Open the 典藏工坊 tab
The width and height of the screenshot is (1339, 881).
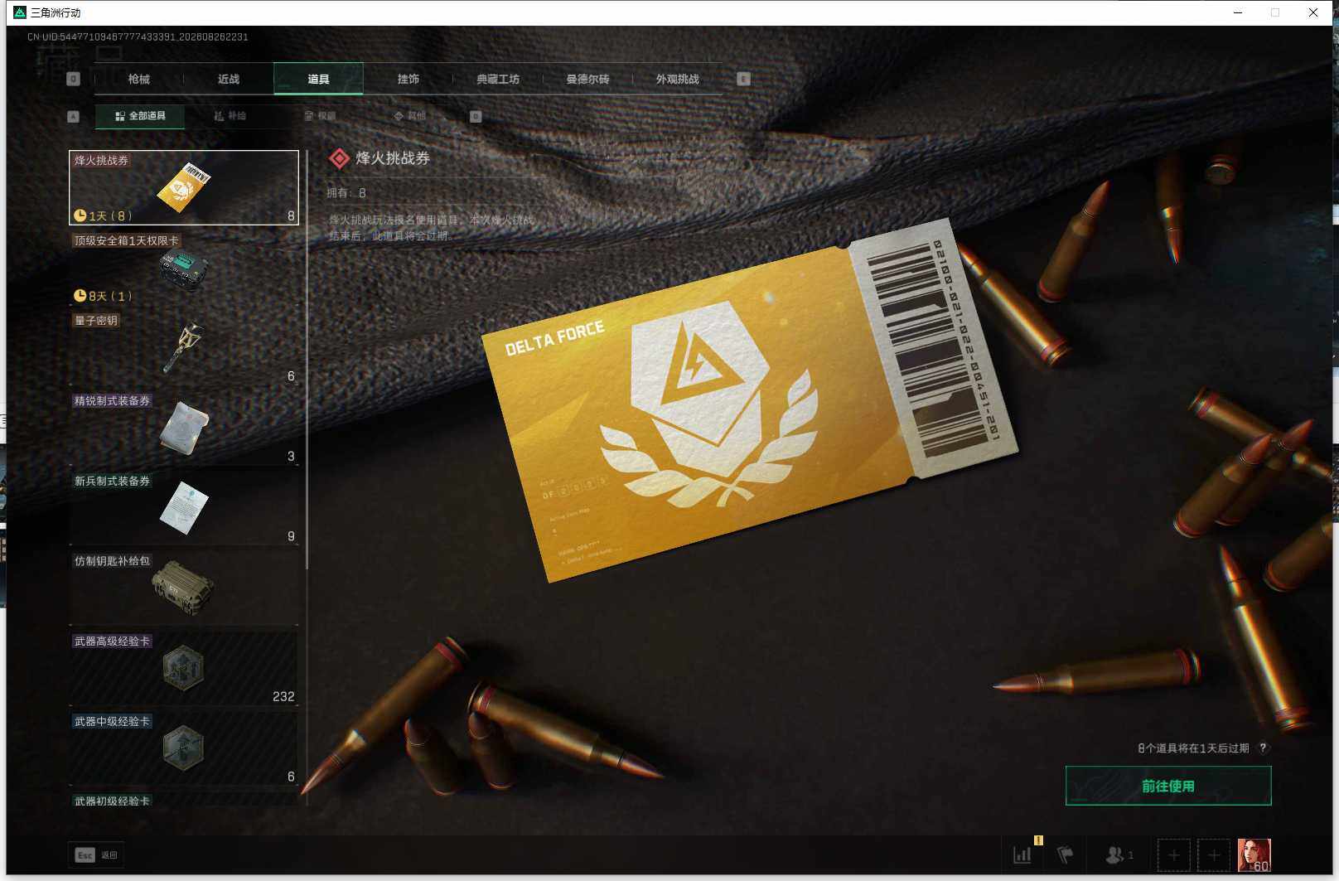click(x=498, y=79)
